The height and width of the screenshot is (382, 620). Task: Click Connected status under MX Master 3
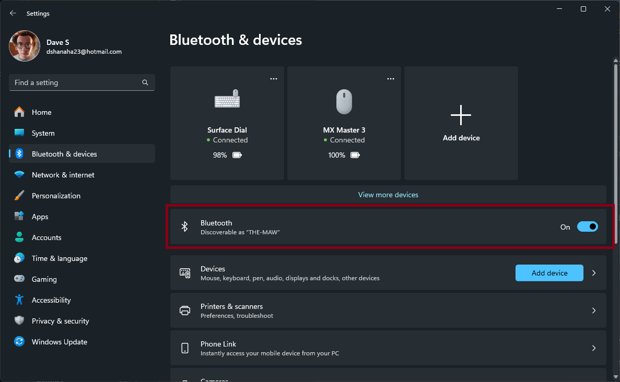347,140
